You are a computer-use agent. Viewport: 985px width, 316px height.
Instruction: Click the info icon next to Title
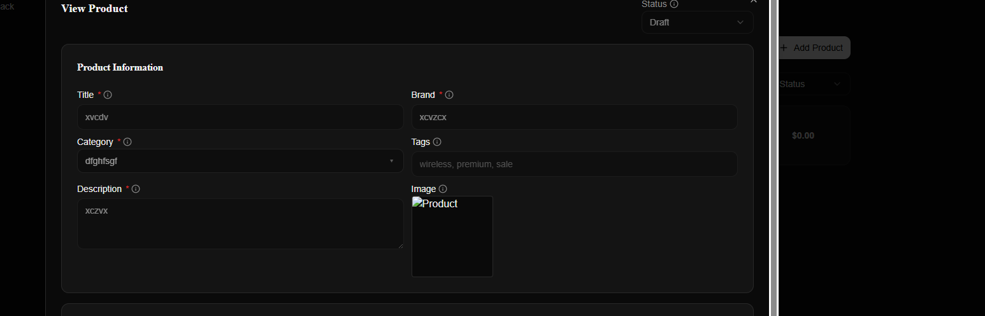[108, 95]
